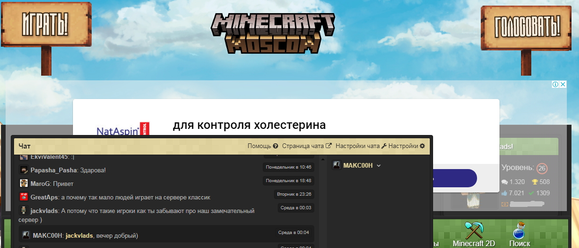Screen dimensions: 579x248
Task: Click the yellow jackvlads mention link
Action: point(79,235)
